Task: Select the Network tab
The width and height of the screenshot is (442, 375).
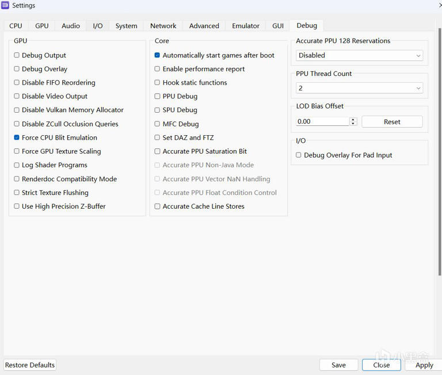Action: click(163, 26)
